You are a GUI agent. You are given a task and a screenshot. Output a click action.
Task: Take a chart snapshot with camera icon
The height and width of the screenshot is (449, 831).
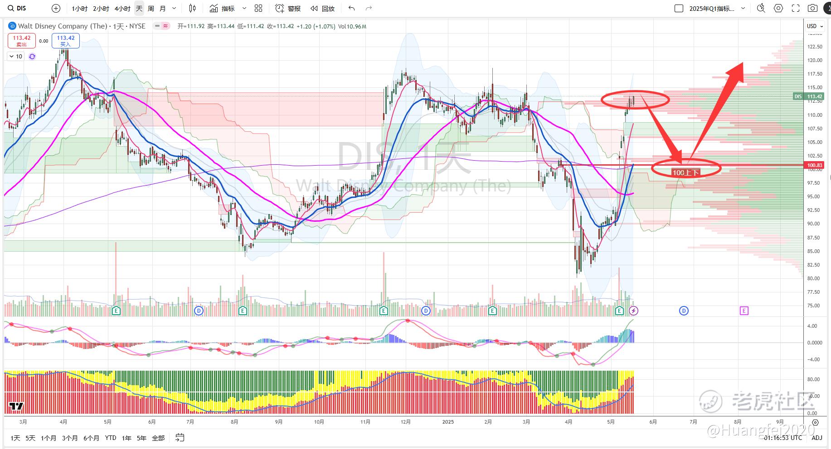[x=813, y=8]
